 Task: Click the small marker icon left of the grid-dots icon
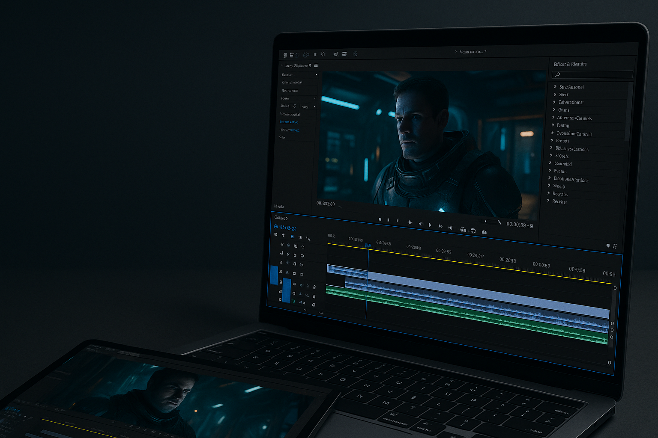[x=608, y=246]
